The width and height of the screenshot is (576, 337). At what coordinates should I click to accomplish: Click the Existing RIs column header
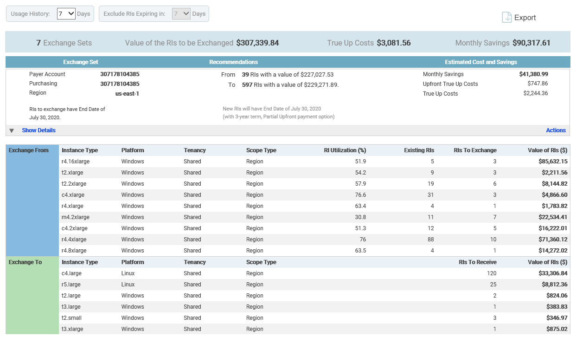[x=419, y=150]
